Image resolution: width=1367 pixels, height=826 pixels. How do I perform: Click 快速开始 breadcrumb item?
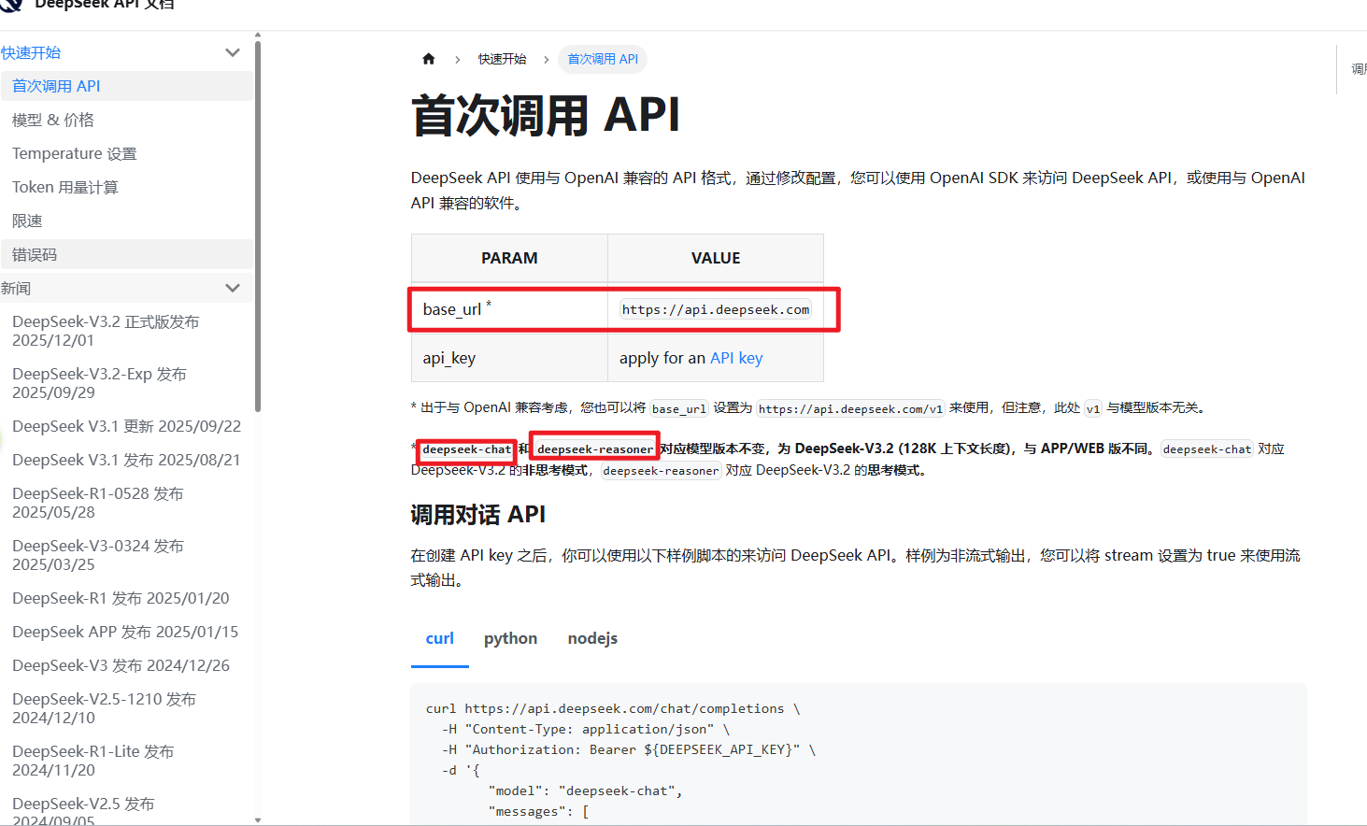[503, 59]
